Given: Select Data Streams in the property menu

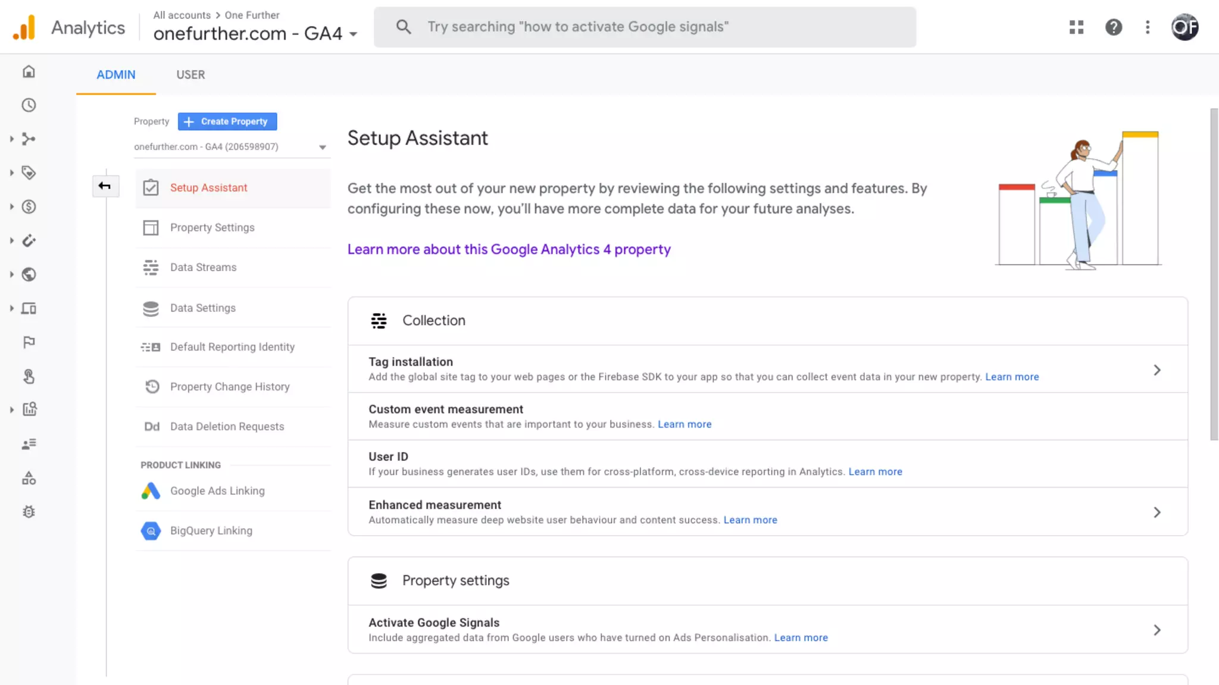Looking at the screenshot, I should [203, 268].
